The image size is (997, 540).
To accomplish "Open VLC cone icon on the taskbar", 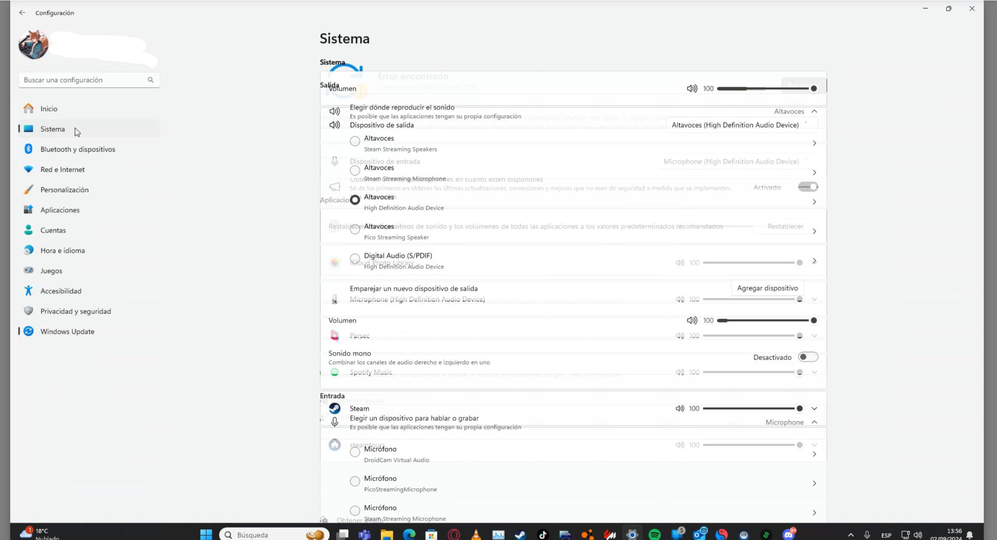I will pyautogui.click(x=476, y=534).
